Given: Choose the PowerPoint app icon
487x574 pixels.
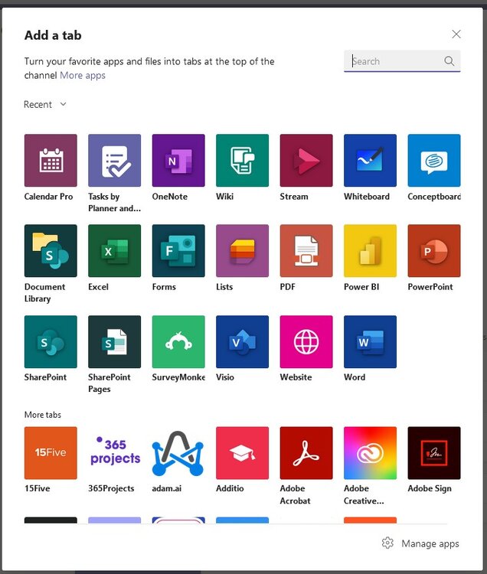Looking at the screenshot, I should [434, 251].
